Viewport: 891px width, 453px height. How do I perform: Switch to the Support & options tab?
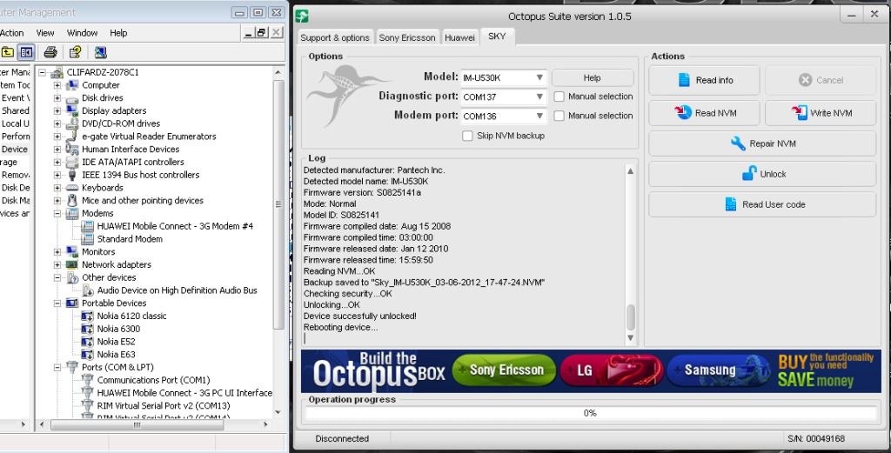(x=335, y=37)
